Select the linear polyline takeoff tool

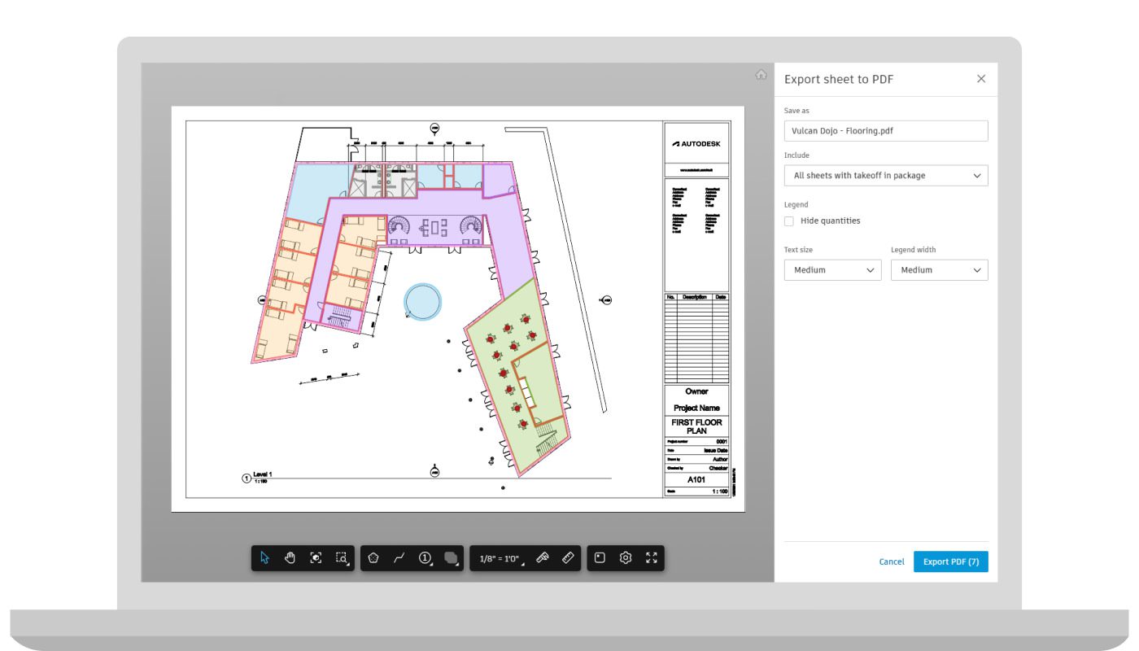click(399, 558)
